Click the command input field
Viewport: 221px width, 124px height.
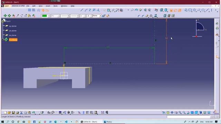tap(189, 117)
